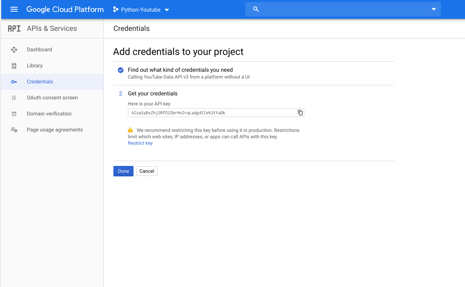Click the 'Add credentials to your project' heading

click(x=178, y=52)
